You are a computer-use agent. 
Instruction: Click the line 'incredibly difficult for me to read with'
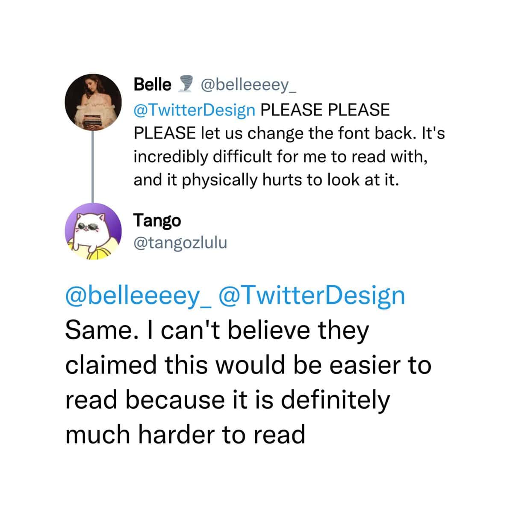280,157
